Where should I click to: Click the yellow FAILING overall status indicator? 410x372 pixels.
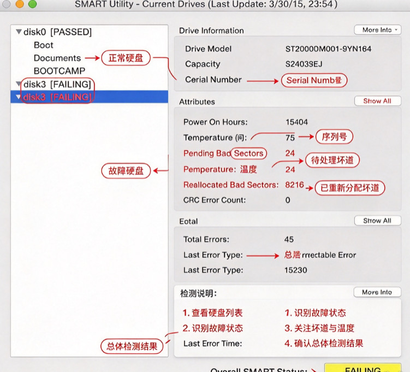[x=363, y=368]
